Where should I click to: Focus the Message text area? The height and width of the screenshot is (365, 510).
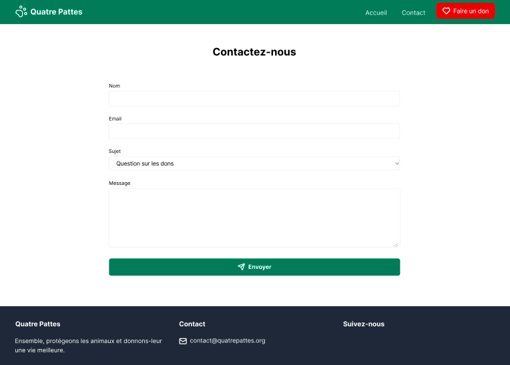pyautogui.click(x=254, y=218)
